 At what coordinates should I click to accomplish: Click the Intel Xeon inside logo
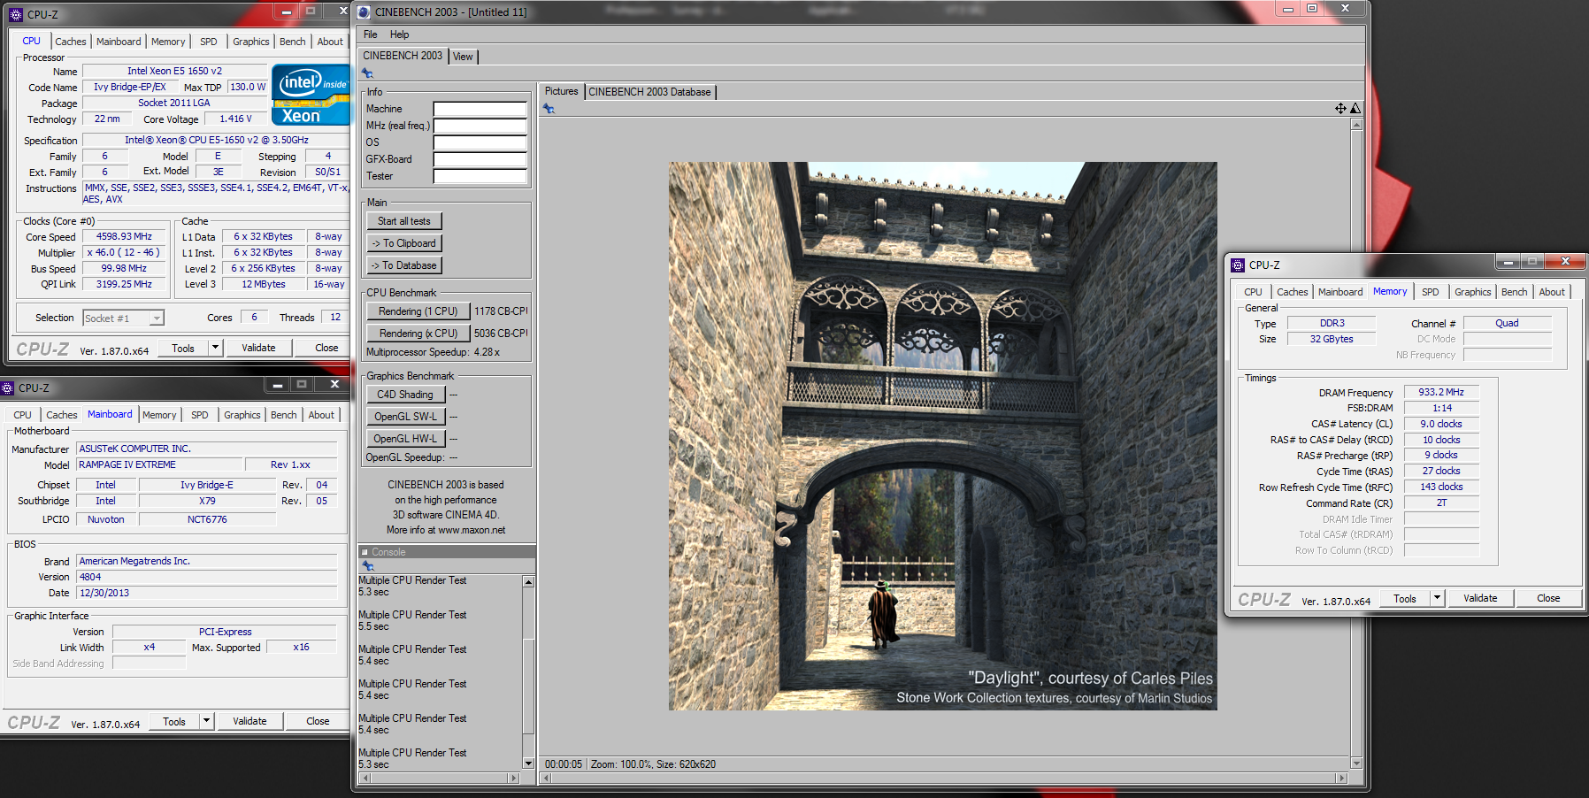click(x=311, y=95)
